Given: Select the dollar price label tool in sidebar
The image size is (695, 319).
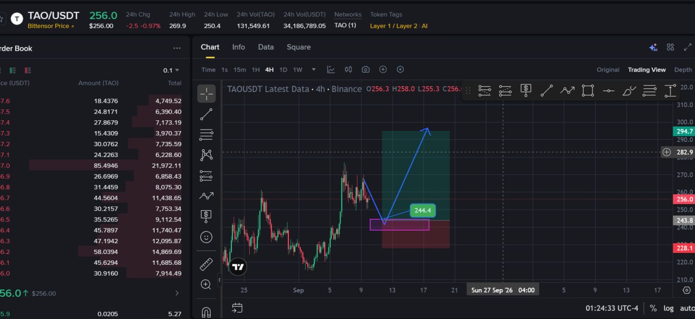Looking at the screenshot, I should point(206,216).
